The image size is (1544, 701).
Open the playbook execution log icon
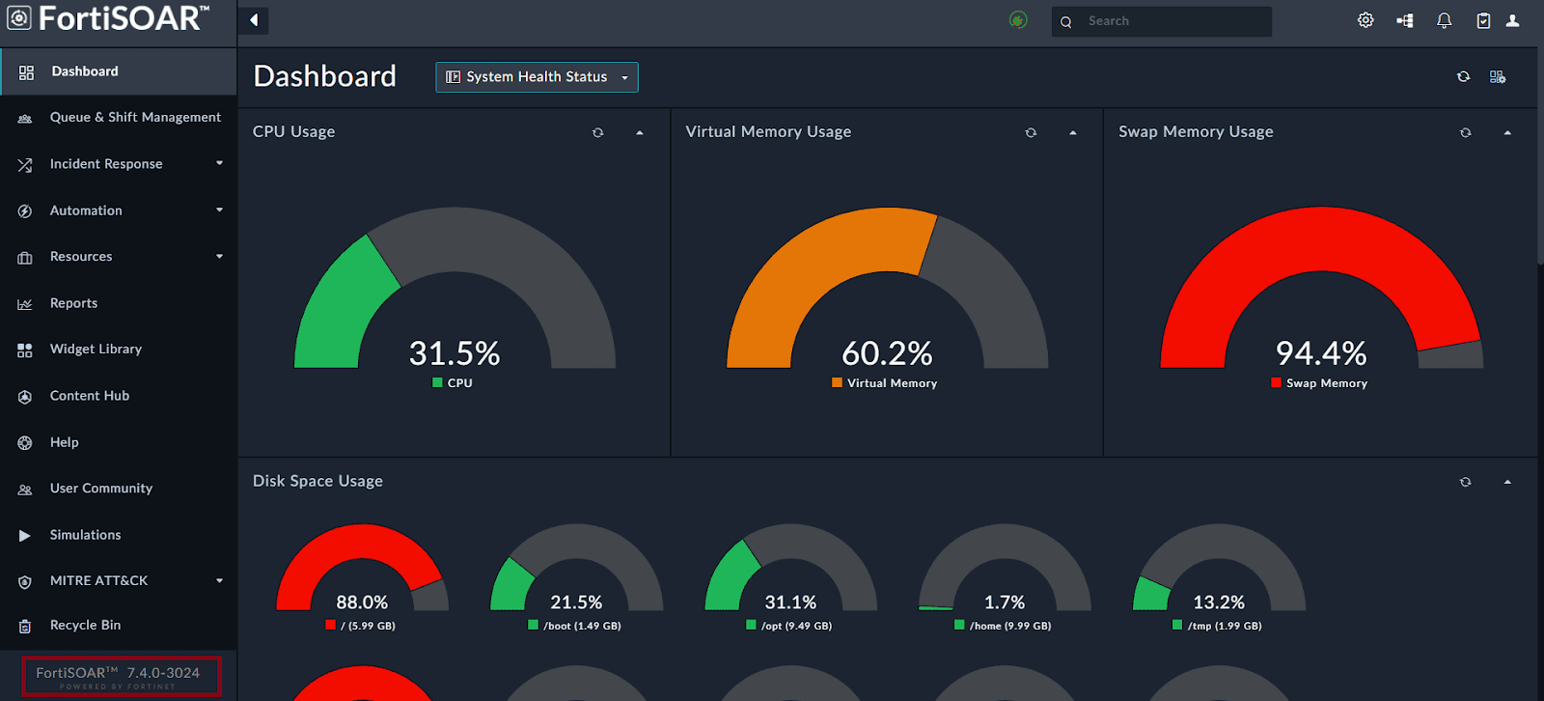coord(1405,20)
